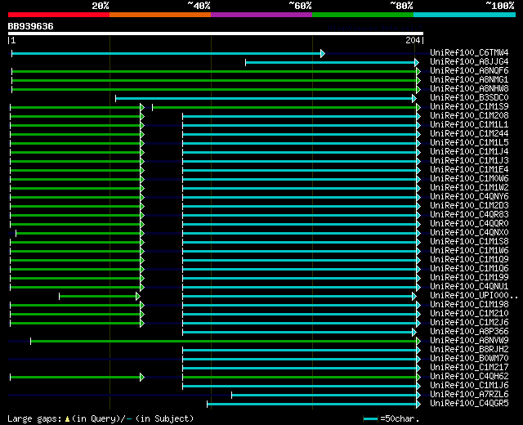Click the cyan ~100% identity legend segment
The width and height of the screenshot is (523, 425).
pyautogui.click(x=464, y=15)
